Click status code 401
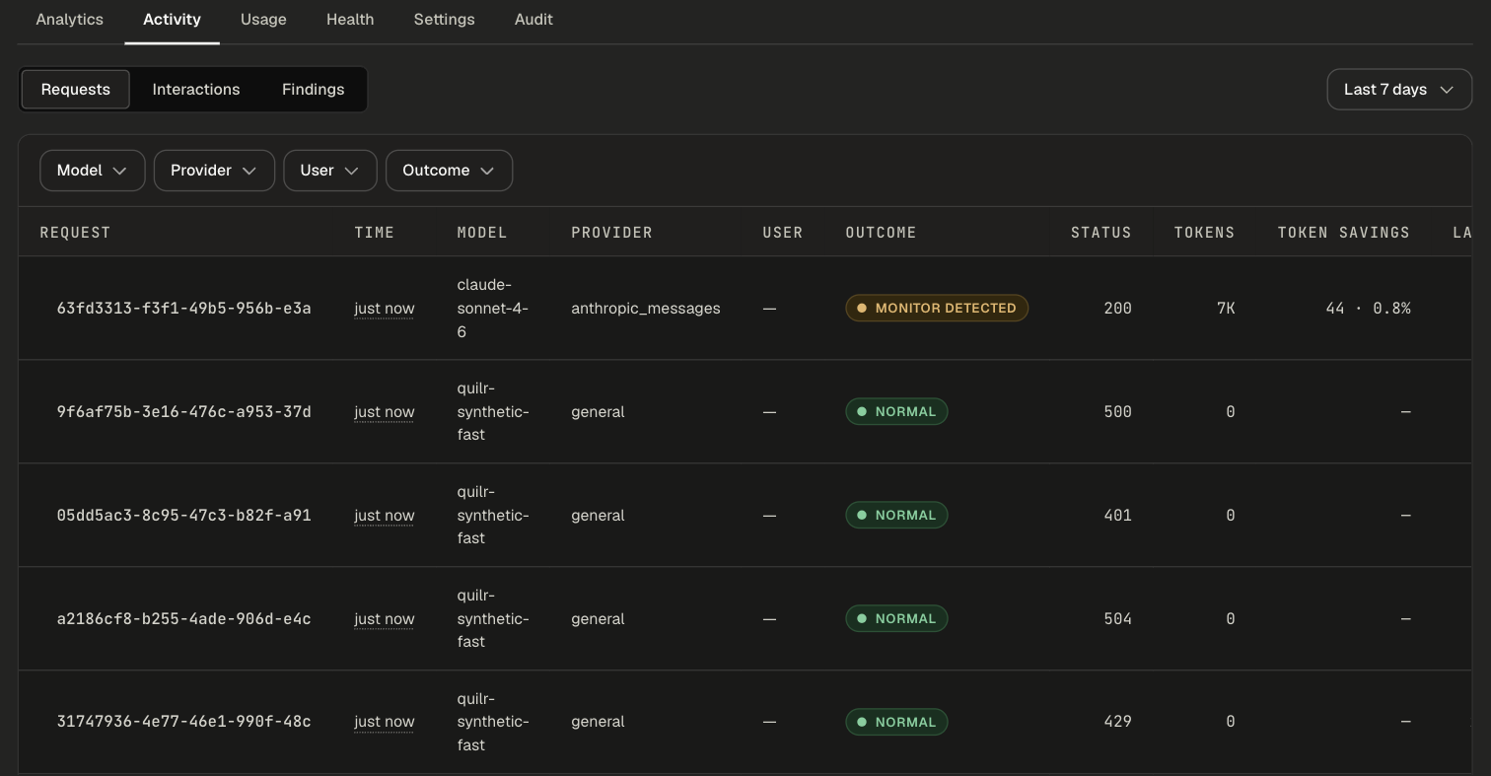This screenshot has height=776, width=1491. tap(1118, 516)
